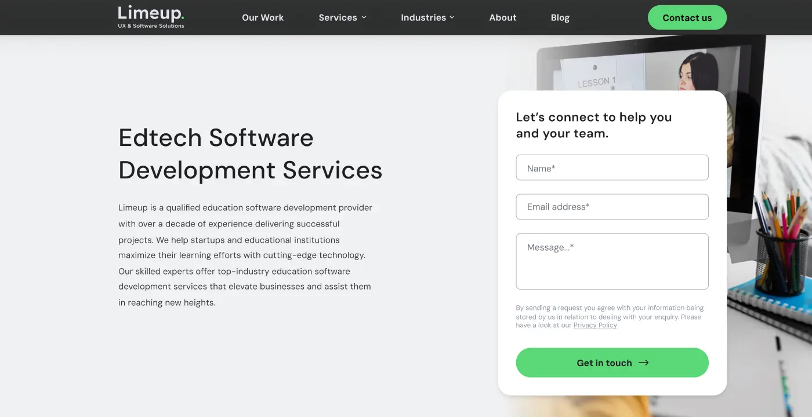This screenshot has width=812, height=417.
Task: Submit the form with Get in touch
Action: click(612, 363)
